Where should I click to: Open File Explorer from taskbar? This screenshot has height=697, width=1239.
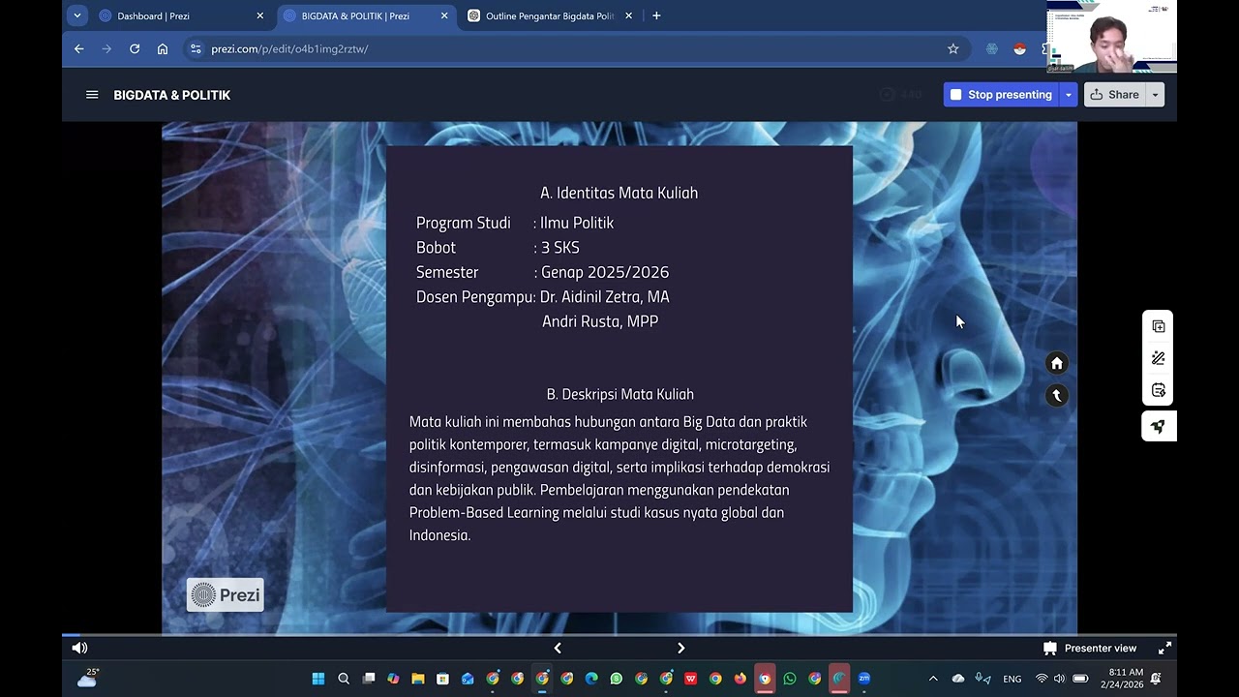pos(418,679)
